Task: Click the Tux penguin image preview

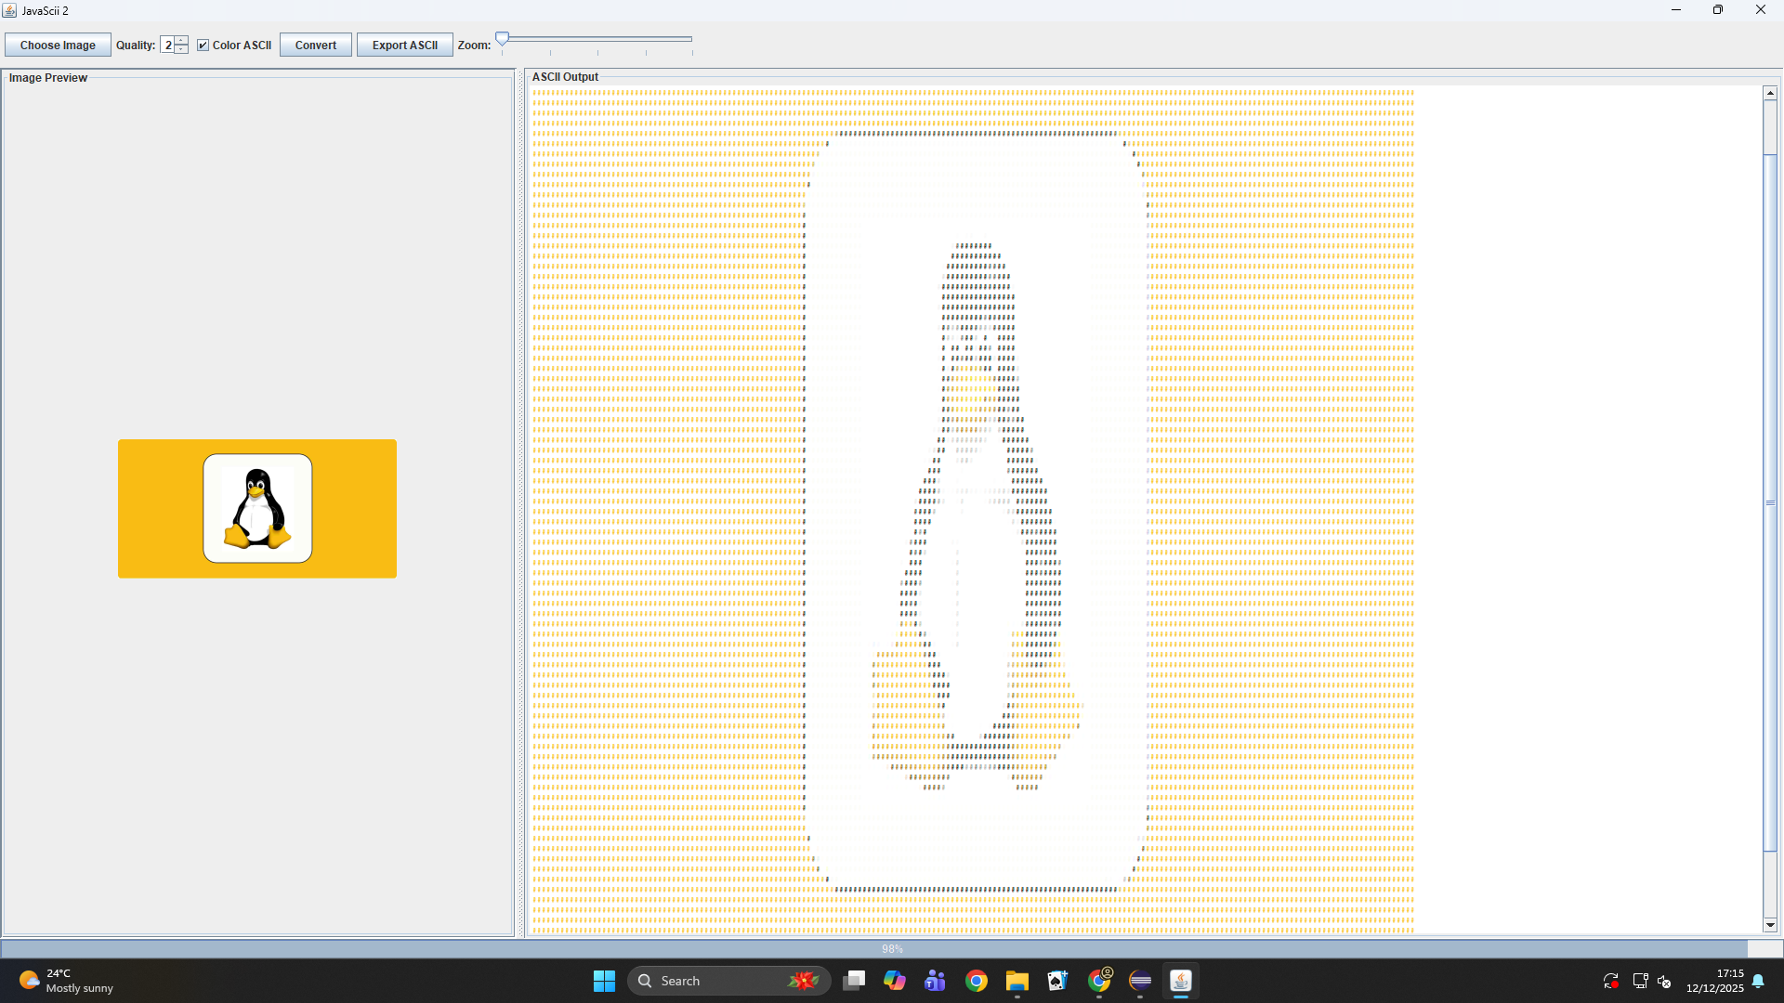Action: tap(257, 508)
